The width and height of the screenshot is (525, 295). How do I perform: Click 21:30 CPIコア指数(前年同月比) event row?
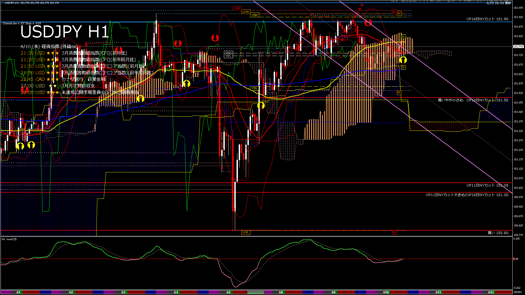(x=87, y=73)
